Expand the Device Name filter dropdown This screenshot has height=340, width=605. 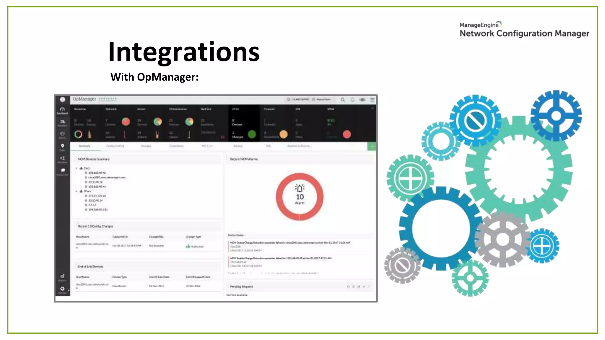point(237,235)
